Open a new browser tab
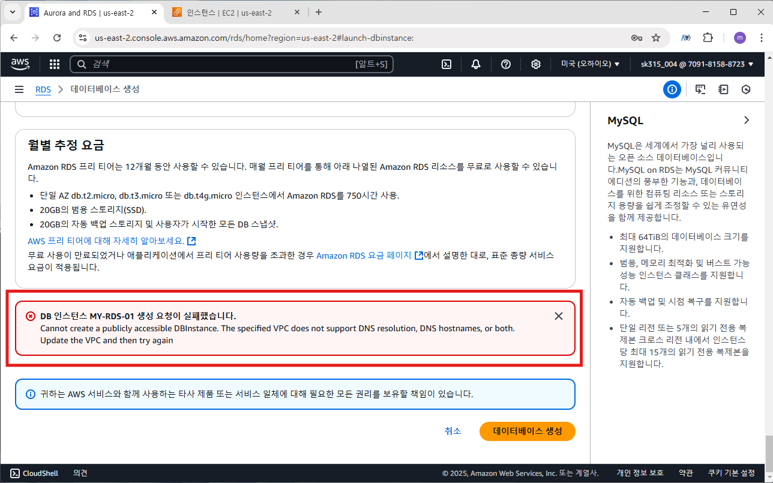The image size is (773, 483). [x=319, y=12]
